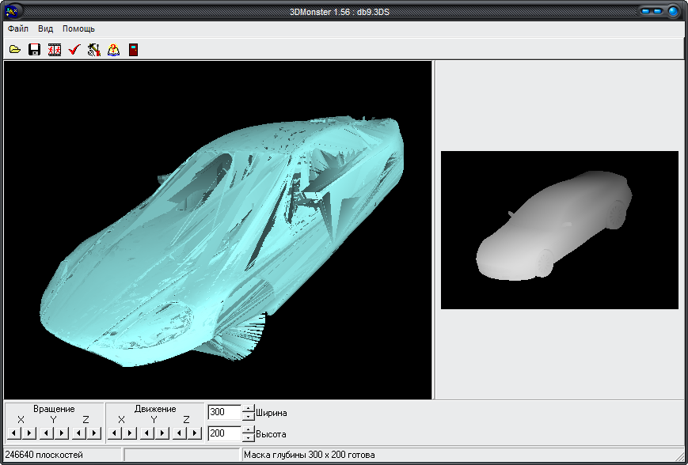Viewport: 688px width, 465px height.
Task: Click the Ширина input field showing 300
Action: coord(223,412)
